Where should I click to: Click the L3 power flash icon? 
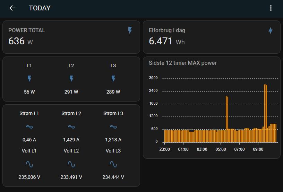(113, 79)
